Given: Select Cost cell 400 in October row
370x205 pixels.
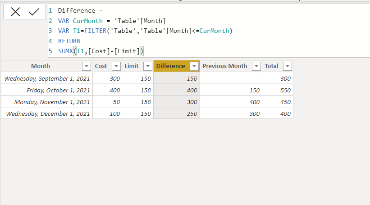Looking at the screenshot, I should [x=107, y=90].
